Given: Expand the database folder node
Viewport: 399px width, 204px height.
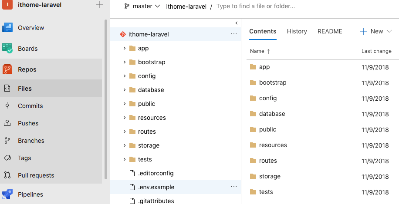Looking at the screenshot, I should pyautogui.click(x=125, y=90).
